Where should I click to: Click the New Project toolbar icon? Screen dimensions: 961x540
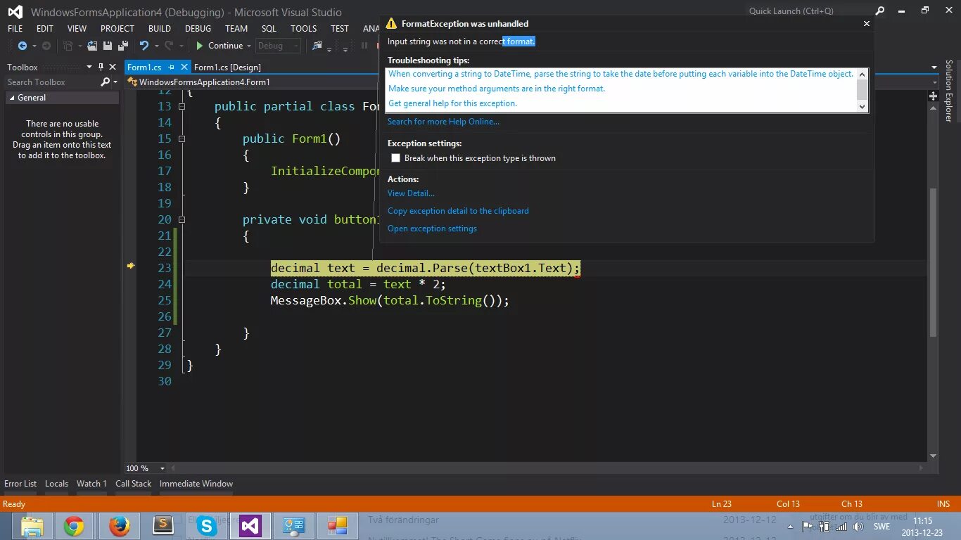click(68, 46)
